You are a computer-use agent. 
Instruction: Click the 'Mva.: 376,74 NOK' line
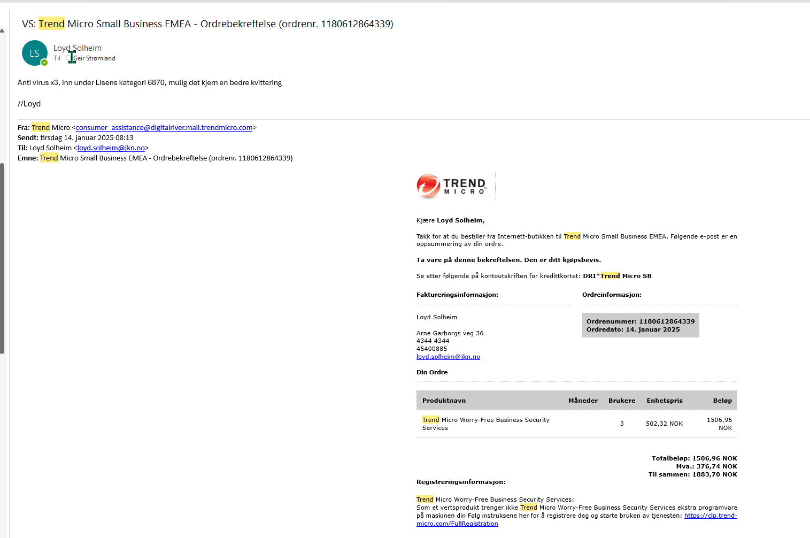[707, 466]
